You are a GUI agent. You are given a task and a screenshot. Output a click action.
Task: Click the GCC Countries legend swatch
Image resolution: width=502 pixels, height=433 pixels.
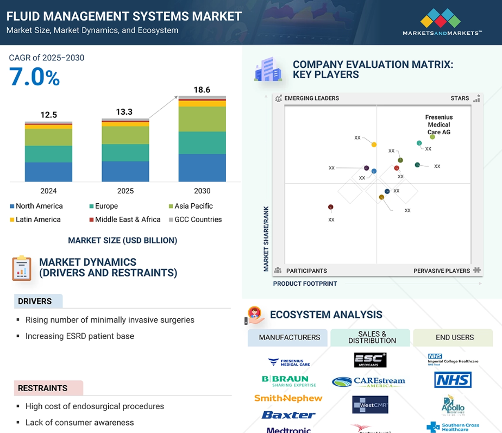point(171,219)
